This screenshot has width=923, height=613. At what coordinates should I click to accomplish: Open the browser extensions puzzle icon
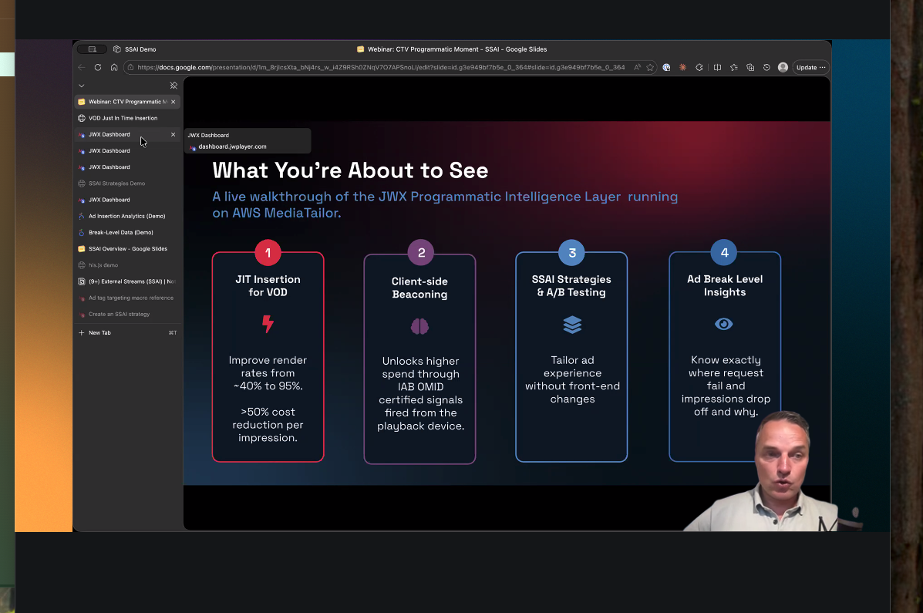point(699,67)
